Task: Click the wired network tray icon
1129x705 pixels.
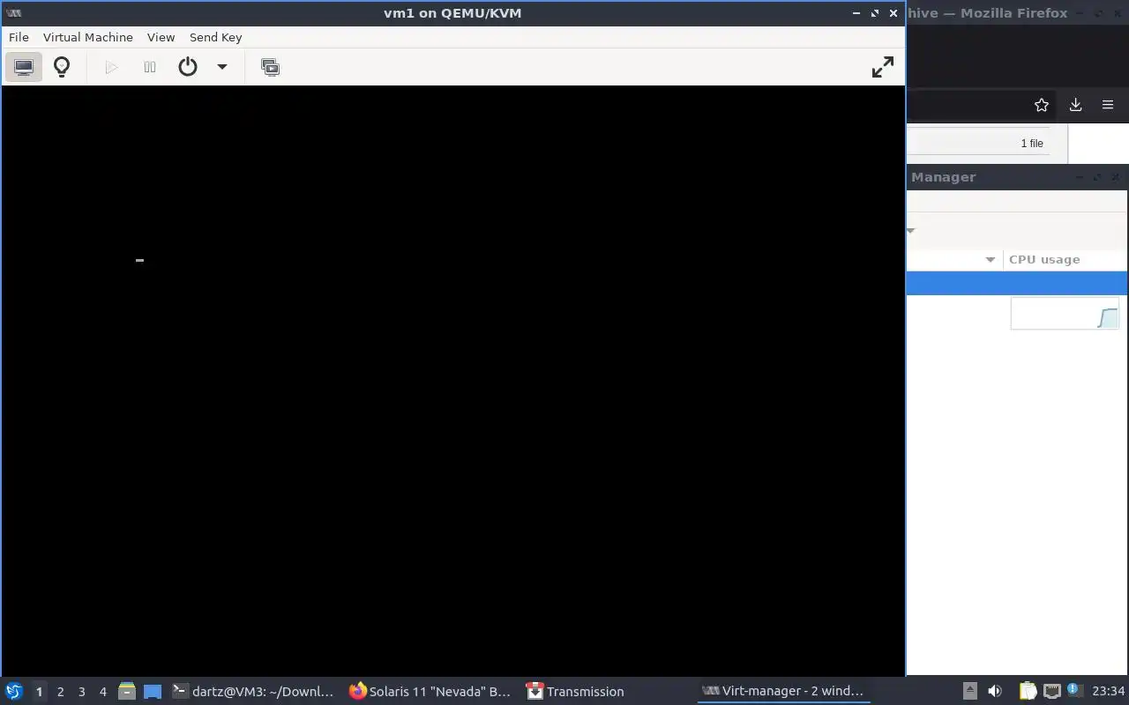Action: (x=1051, y=691)
